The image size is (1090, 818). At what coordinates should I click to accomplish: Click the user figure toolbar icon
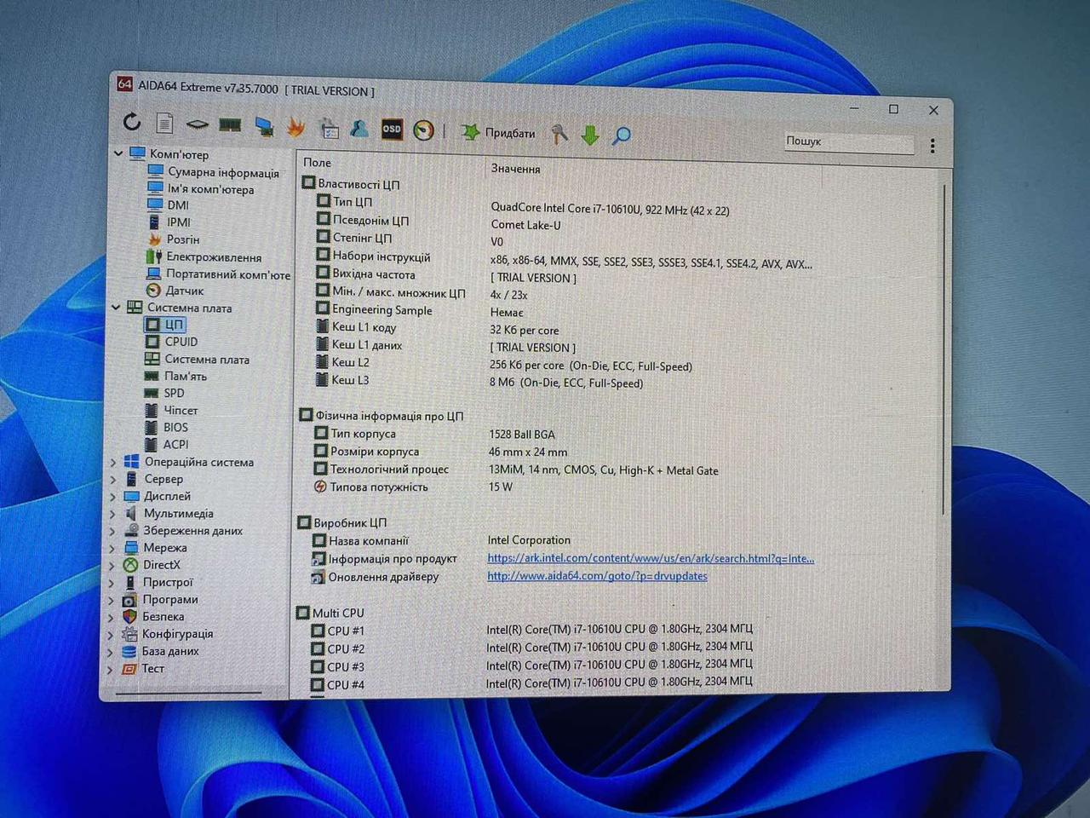359,128
